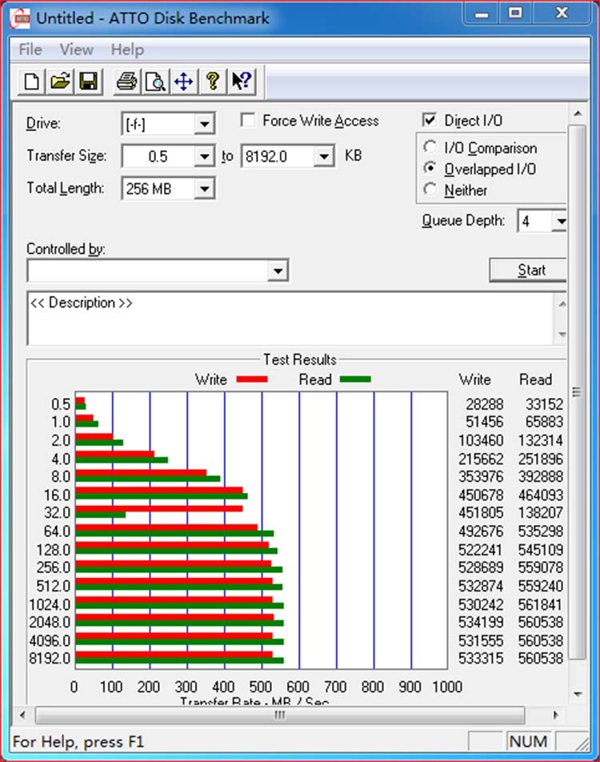Click the Save floppy disk icon
The width and height of the screenshot is (600, 762).
point(88,81)
